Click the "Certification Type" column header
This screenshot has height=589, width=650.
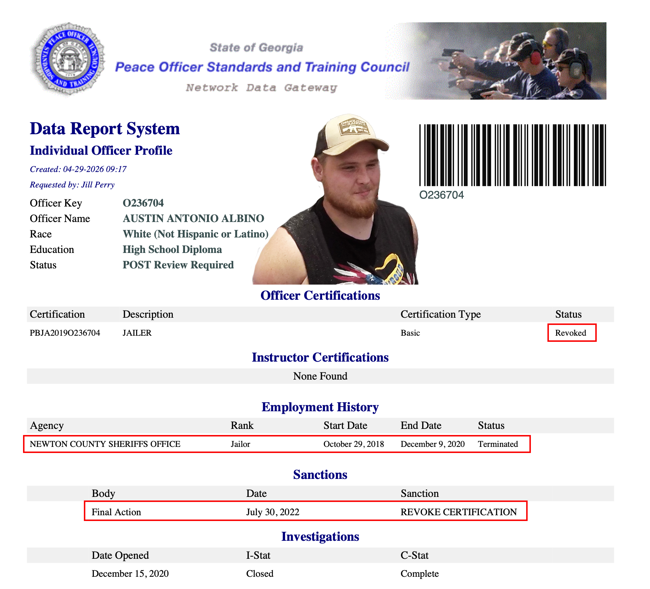(x=441, y=314)
